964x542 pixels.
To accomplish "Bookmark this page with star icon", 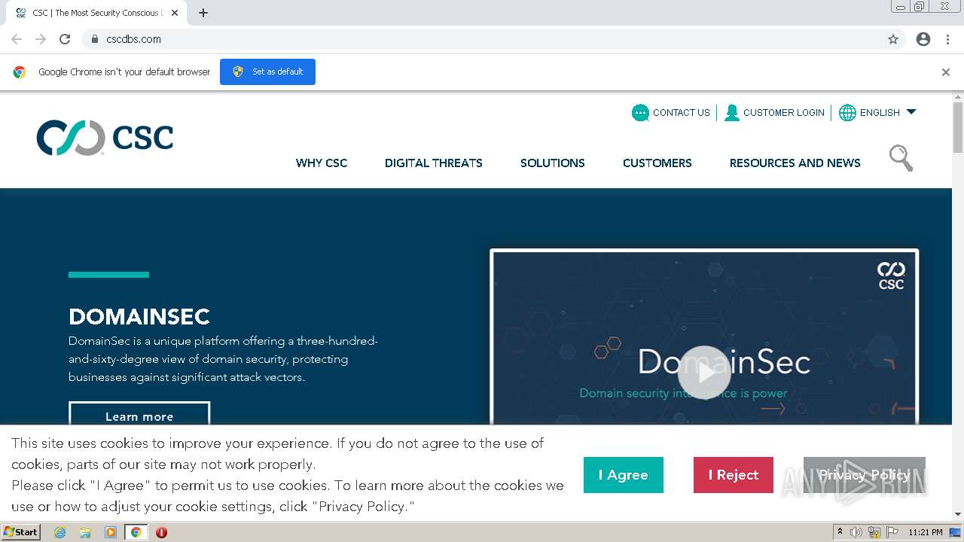I will tap(893, 39).
